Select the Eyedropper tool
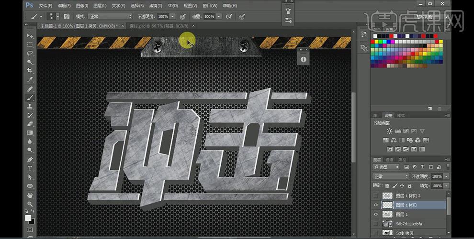474x239 pixels. [x=30, y=79]
